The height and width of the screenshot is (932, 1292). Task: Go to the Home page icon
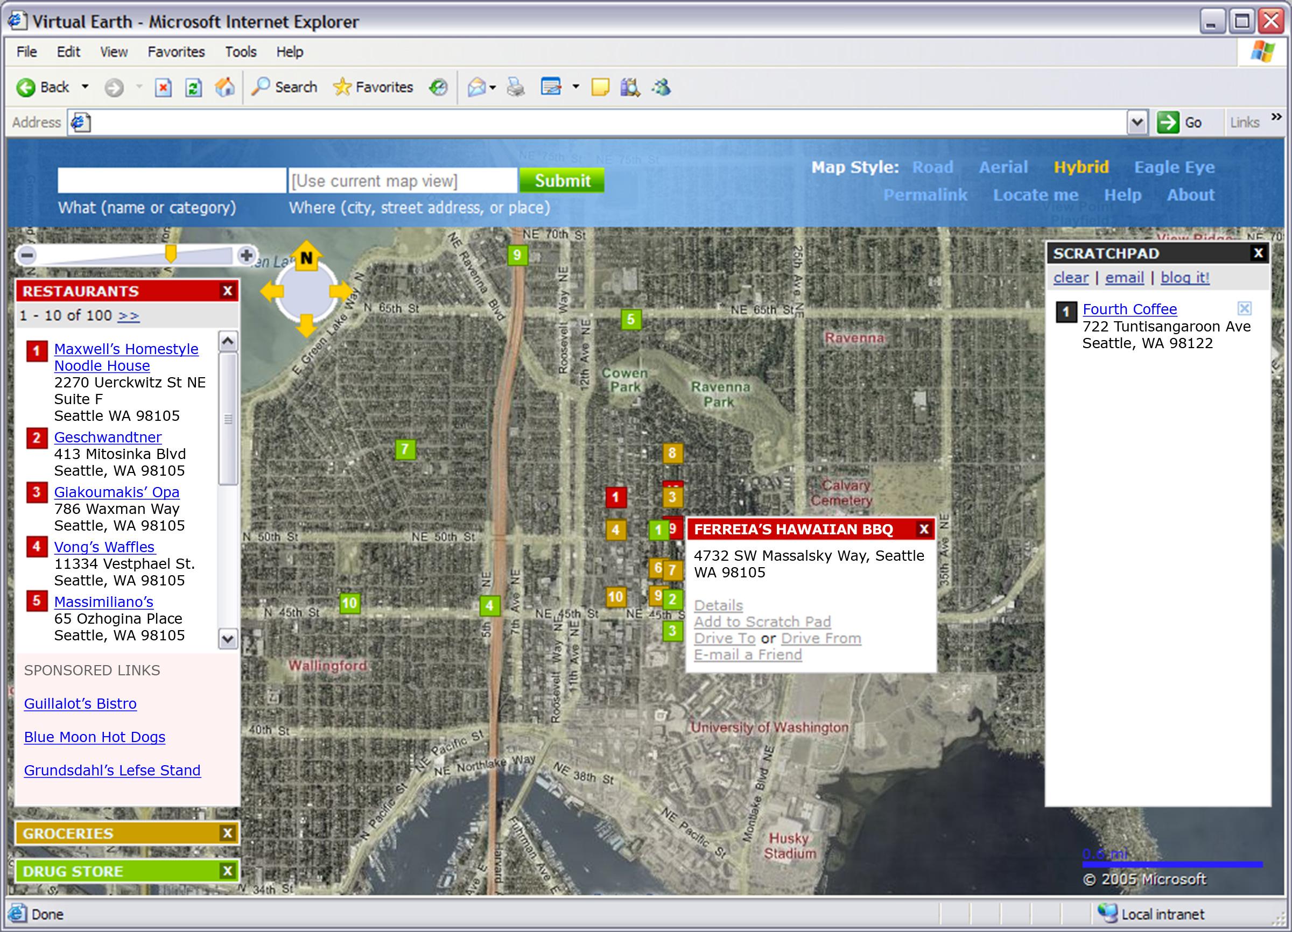point(224,87)
